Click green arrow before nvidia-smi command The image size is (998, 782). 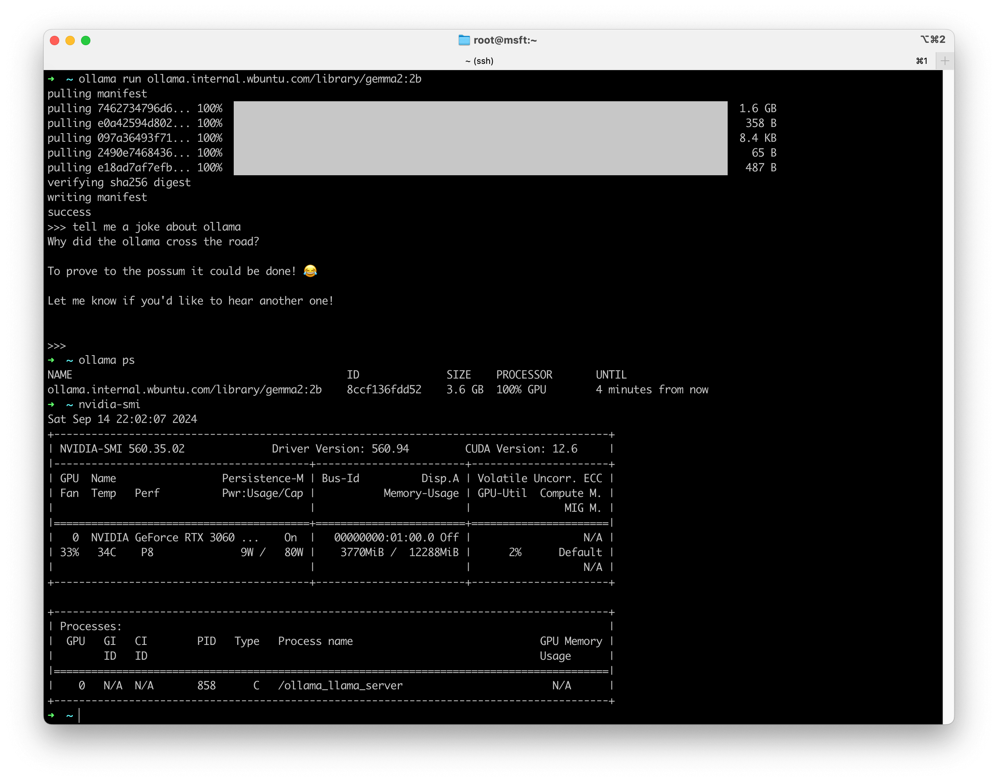click(x=51, y=404)
